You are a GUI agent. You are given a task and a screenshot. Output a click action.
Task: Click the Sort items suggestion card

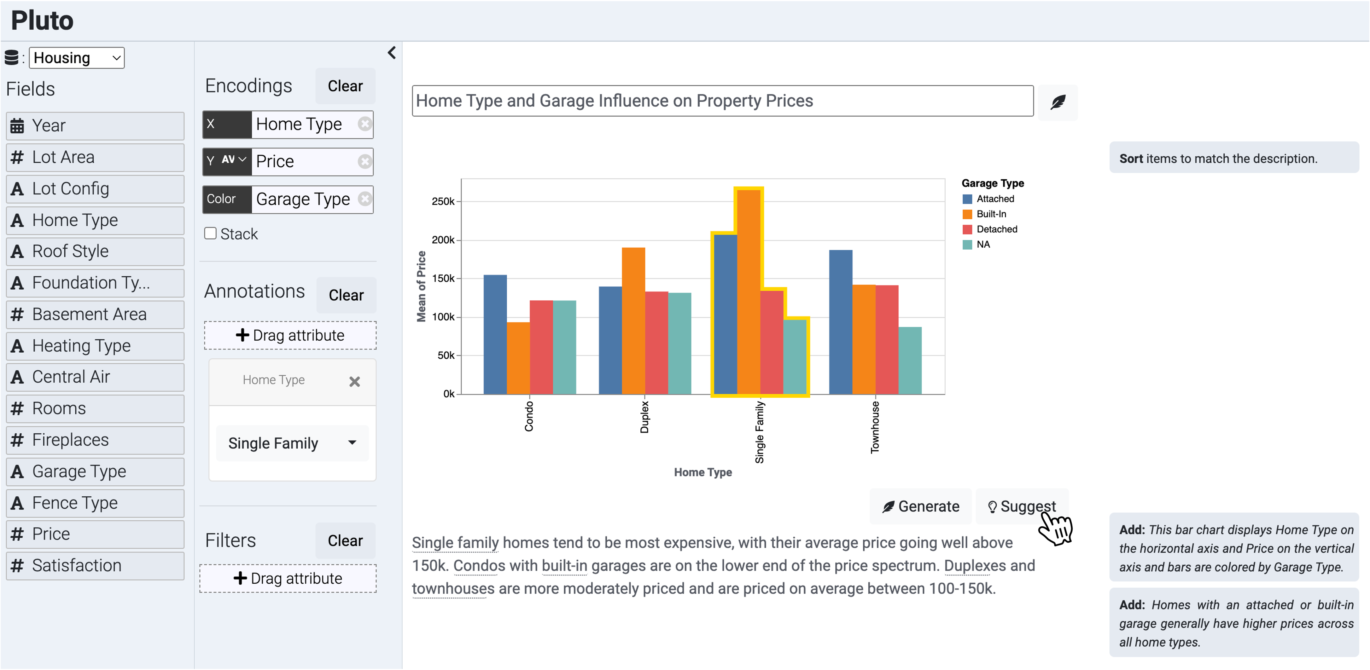point(1233,159)
